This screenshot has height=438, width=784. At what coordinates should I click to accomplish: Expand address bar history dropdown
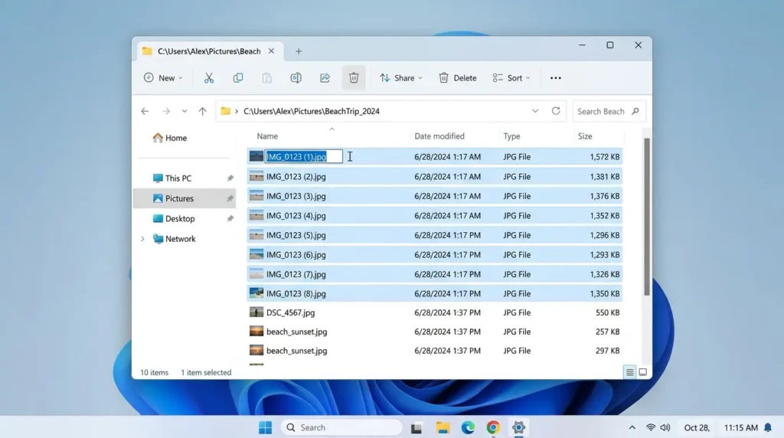tap(535, 111)
